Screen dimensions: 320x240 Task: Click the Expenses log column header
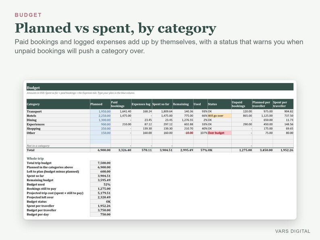click(141, 104)
